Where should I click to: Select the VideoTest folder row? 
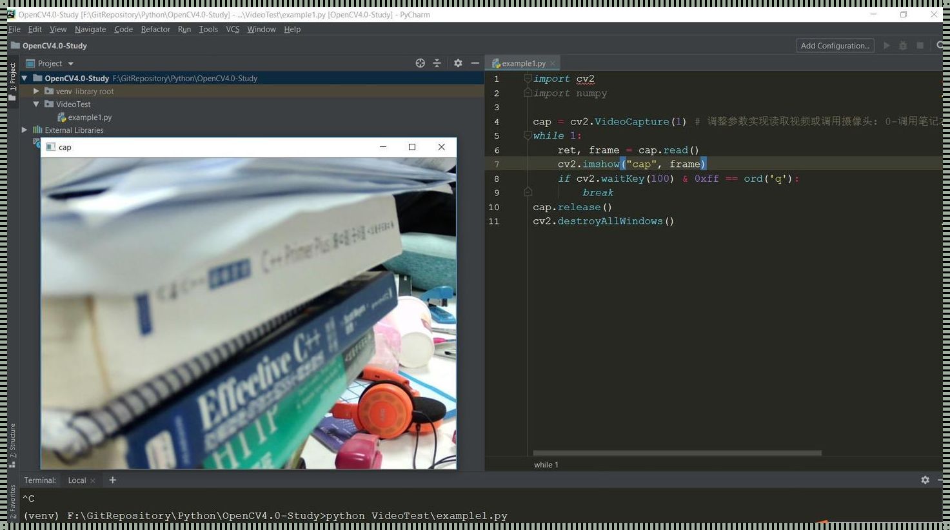coord(252,104)
